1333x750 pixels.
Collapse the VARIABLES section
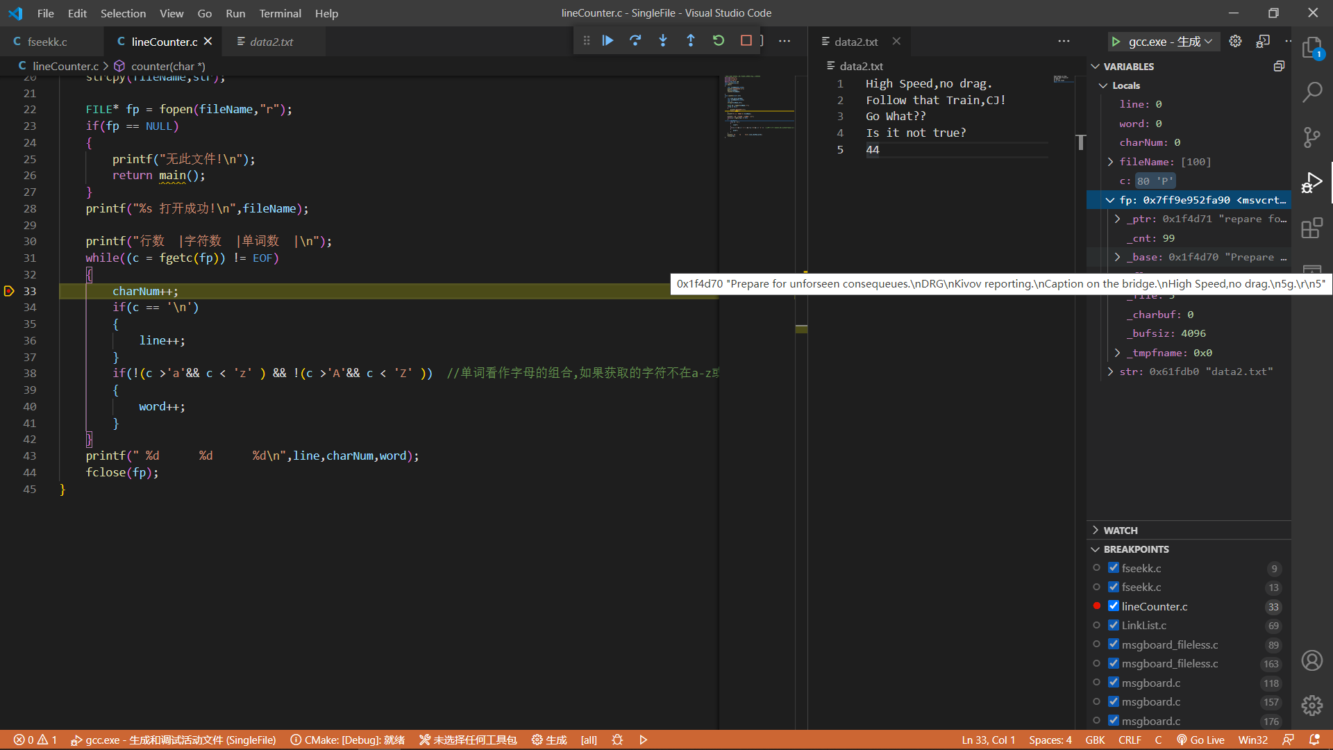click(x=1096, y=67)
